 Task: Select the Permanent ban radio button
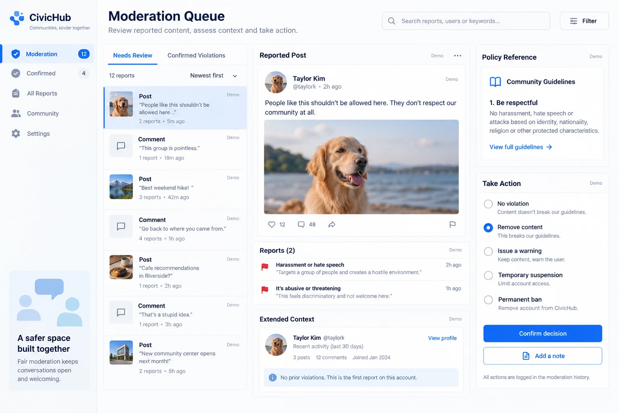(x=488, y=300)
